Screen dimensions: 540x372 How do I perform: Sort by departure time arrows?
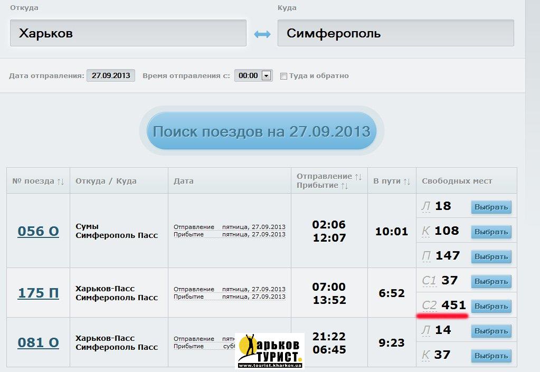tap(358, 176)
